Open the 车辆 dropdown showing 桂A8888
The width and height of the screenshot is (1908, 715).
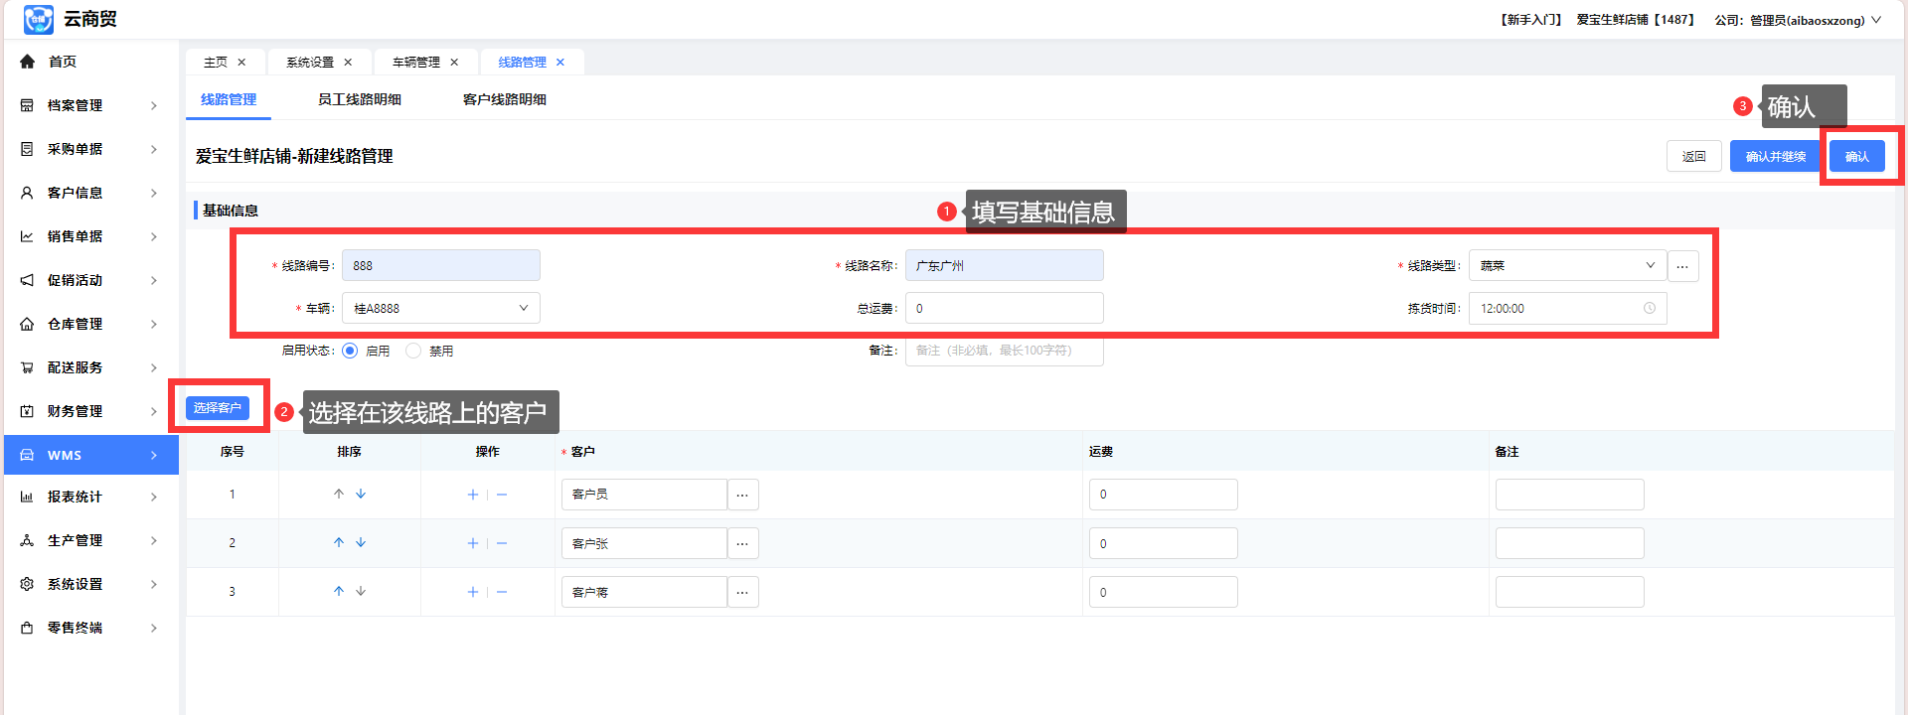coord(440,308)
